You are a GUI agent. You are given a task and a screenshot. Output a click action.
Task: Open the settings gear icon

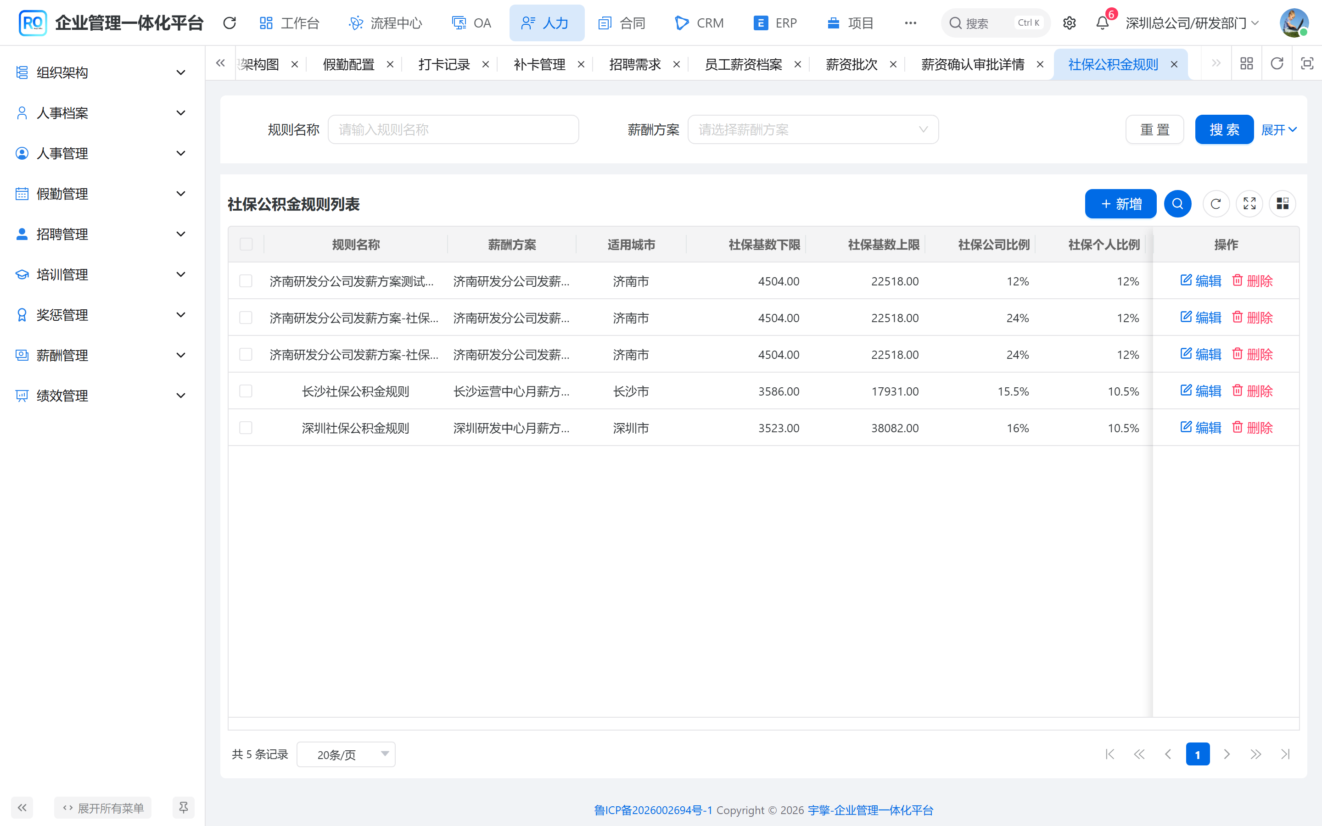(1069, 23)
